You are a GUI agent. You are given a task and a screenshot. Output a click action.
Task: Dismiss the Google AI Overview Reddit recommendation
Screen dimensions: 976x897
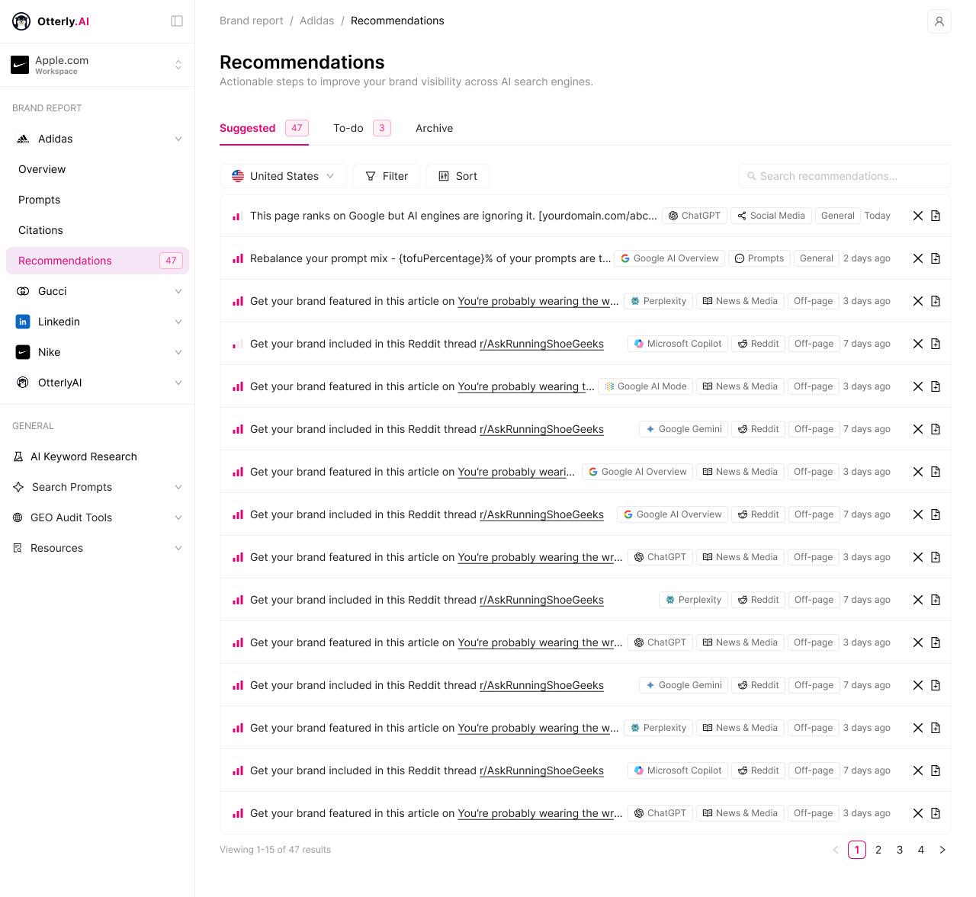(918, 514)
